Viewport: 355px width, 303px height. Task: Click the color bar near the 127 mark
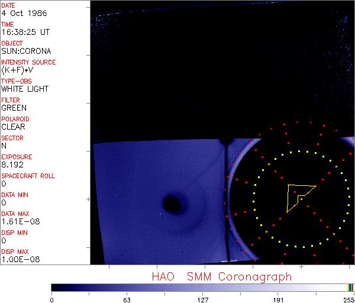pos(203,287)
